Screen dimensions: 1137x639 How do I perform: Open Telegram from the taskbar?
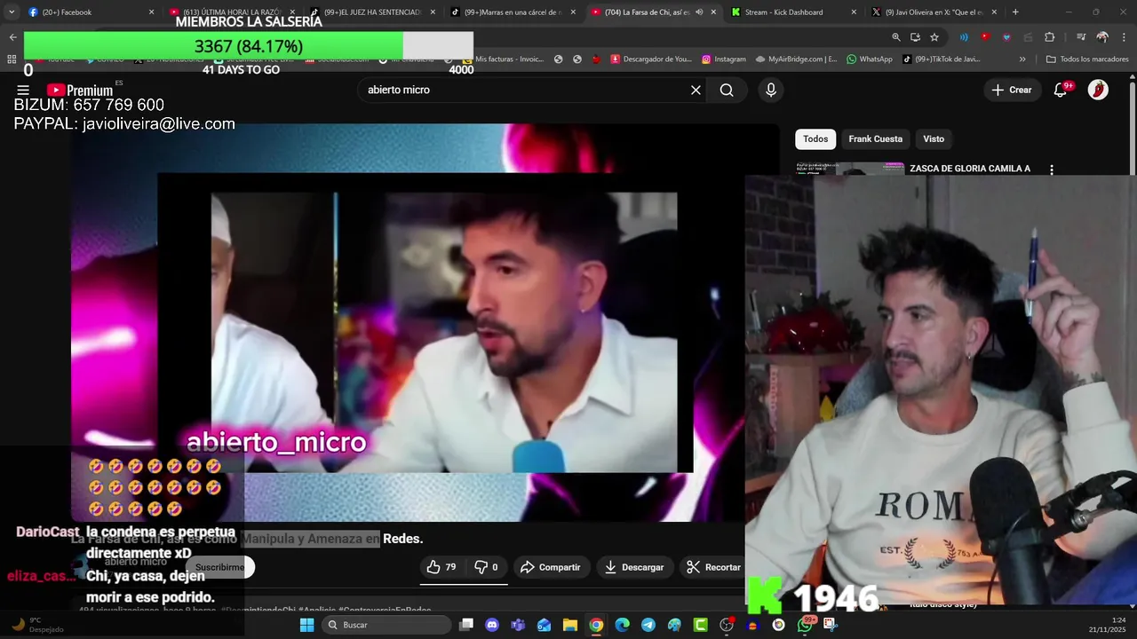648,625
